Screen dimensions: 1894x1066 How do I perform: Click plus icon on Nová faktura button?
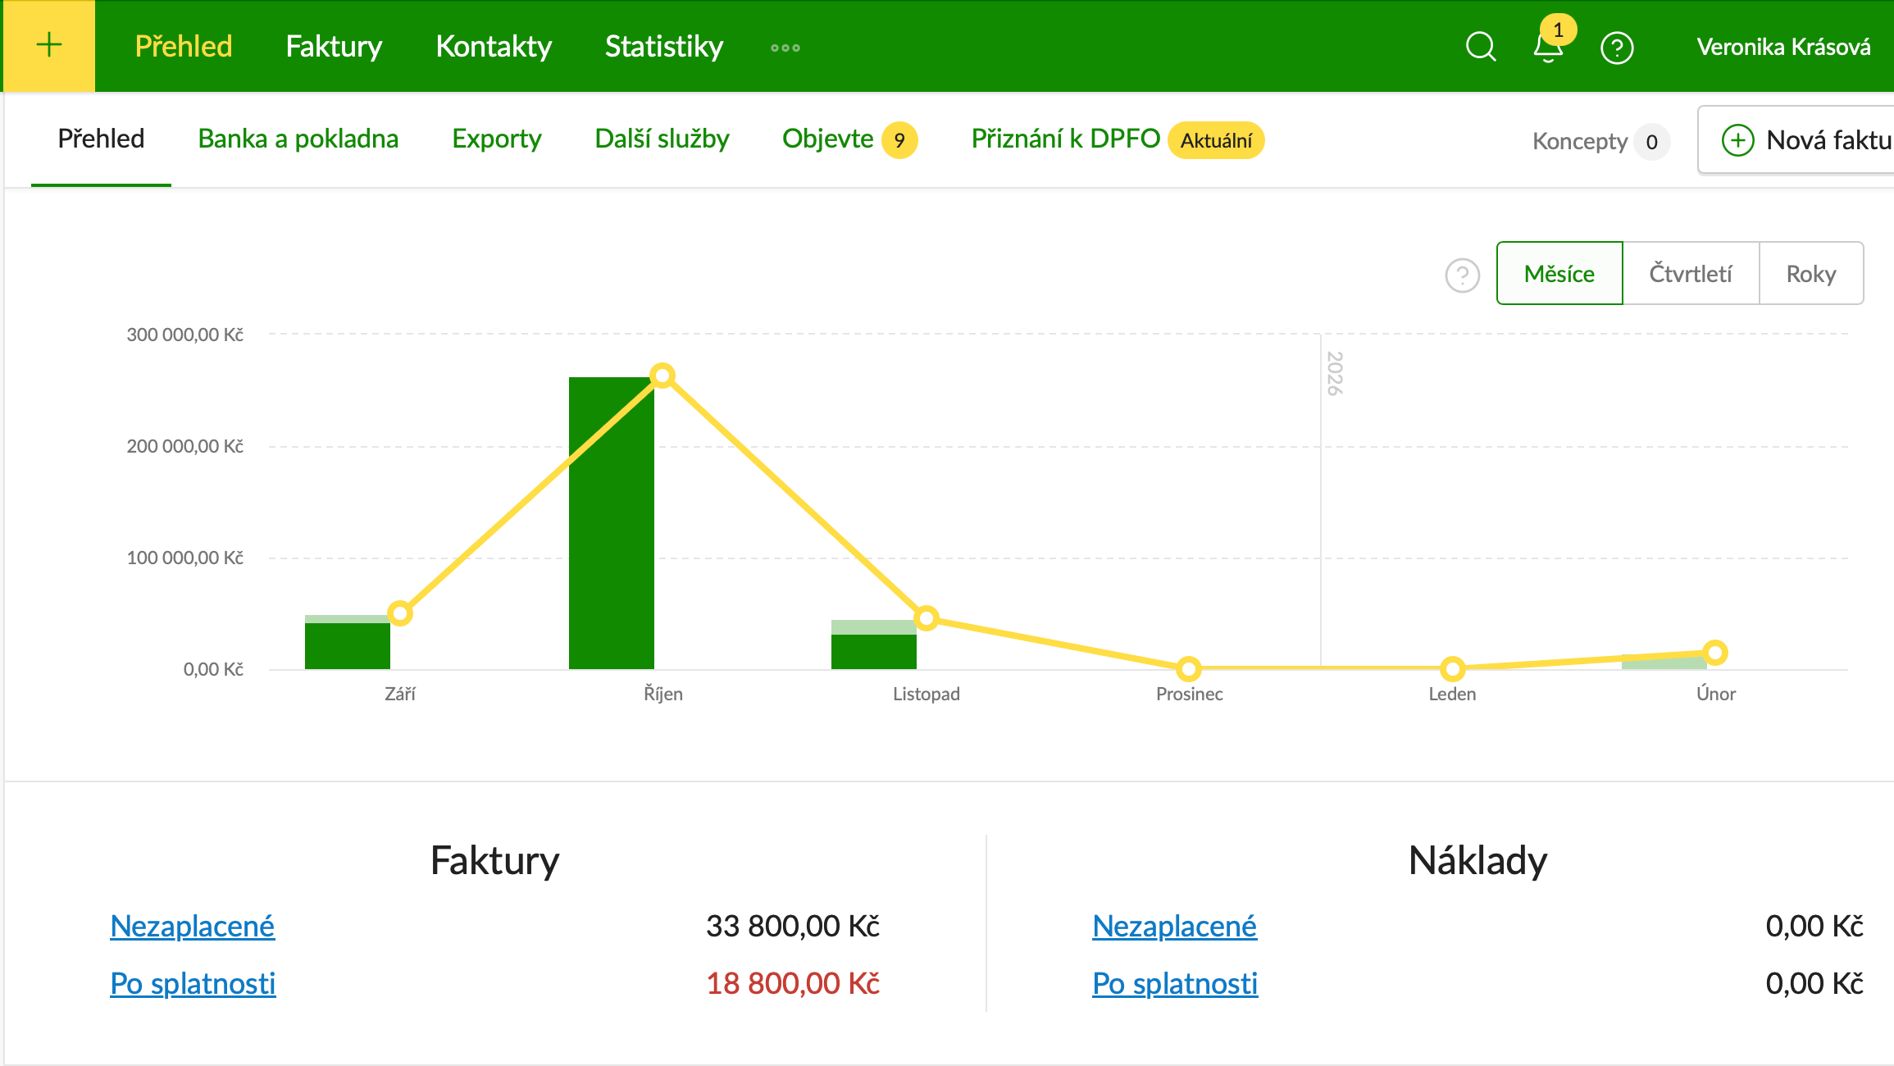(x=1737, y=140)
